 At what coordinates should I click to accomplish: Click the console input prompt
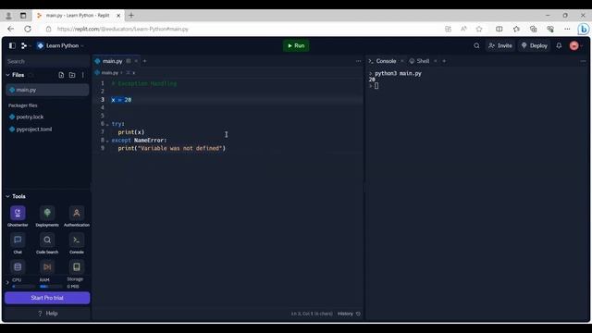pyautogui.click(x=376, y=86)
